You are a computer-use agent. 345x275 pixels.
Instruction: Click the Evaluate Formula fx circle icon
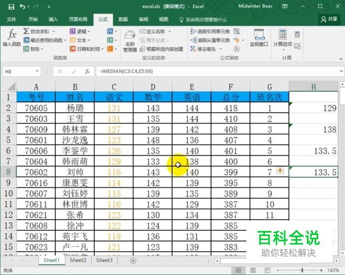[x=236, y=48]
